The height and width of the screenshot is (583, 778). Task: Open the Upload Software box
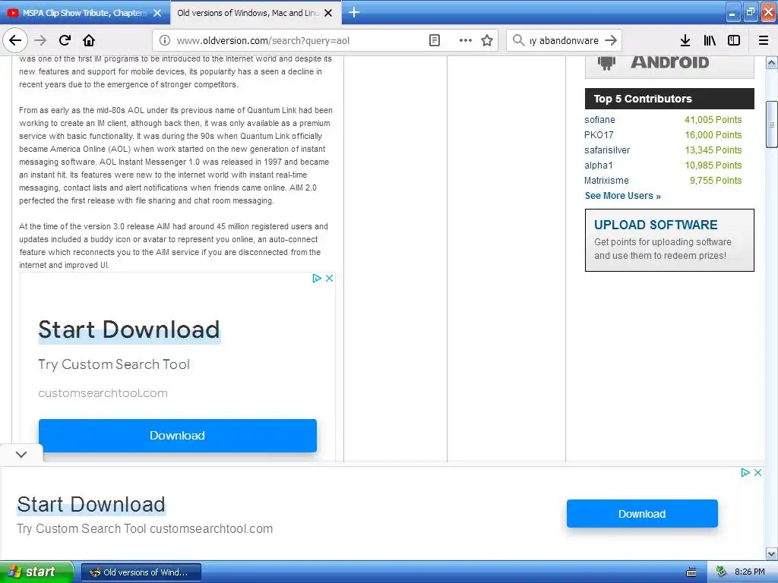pos(669,240)
